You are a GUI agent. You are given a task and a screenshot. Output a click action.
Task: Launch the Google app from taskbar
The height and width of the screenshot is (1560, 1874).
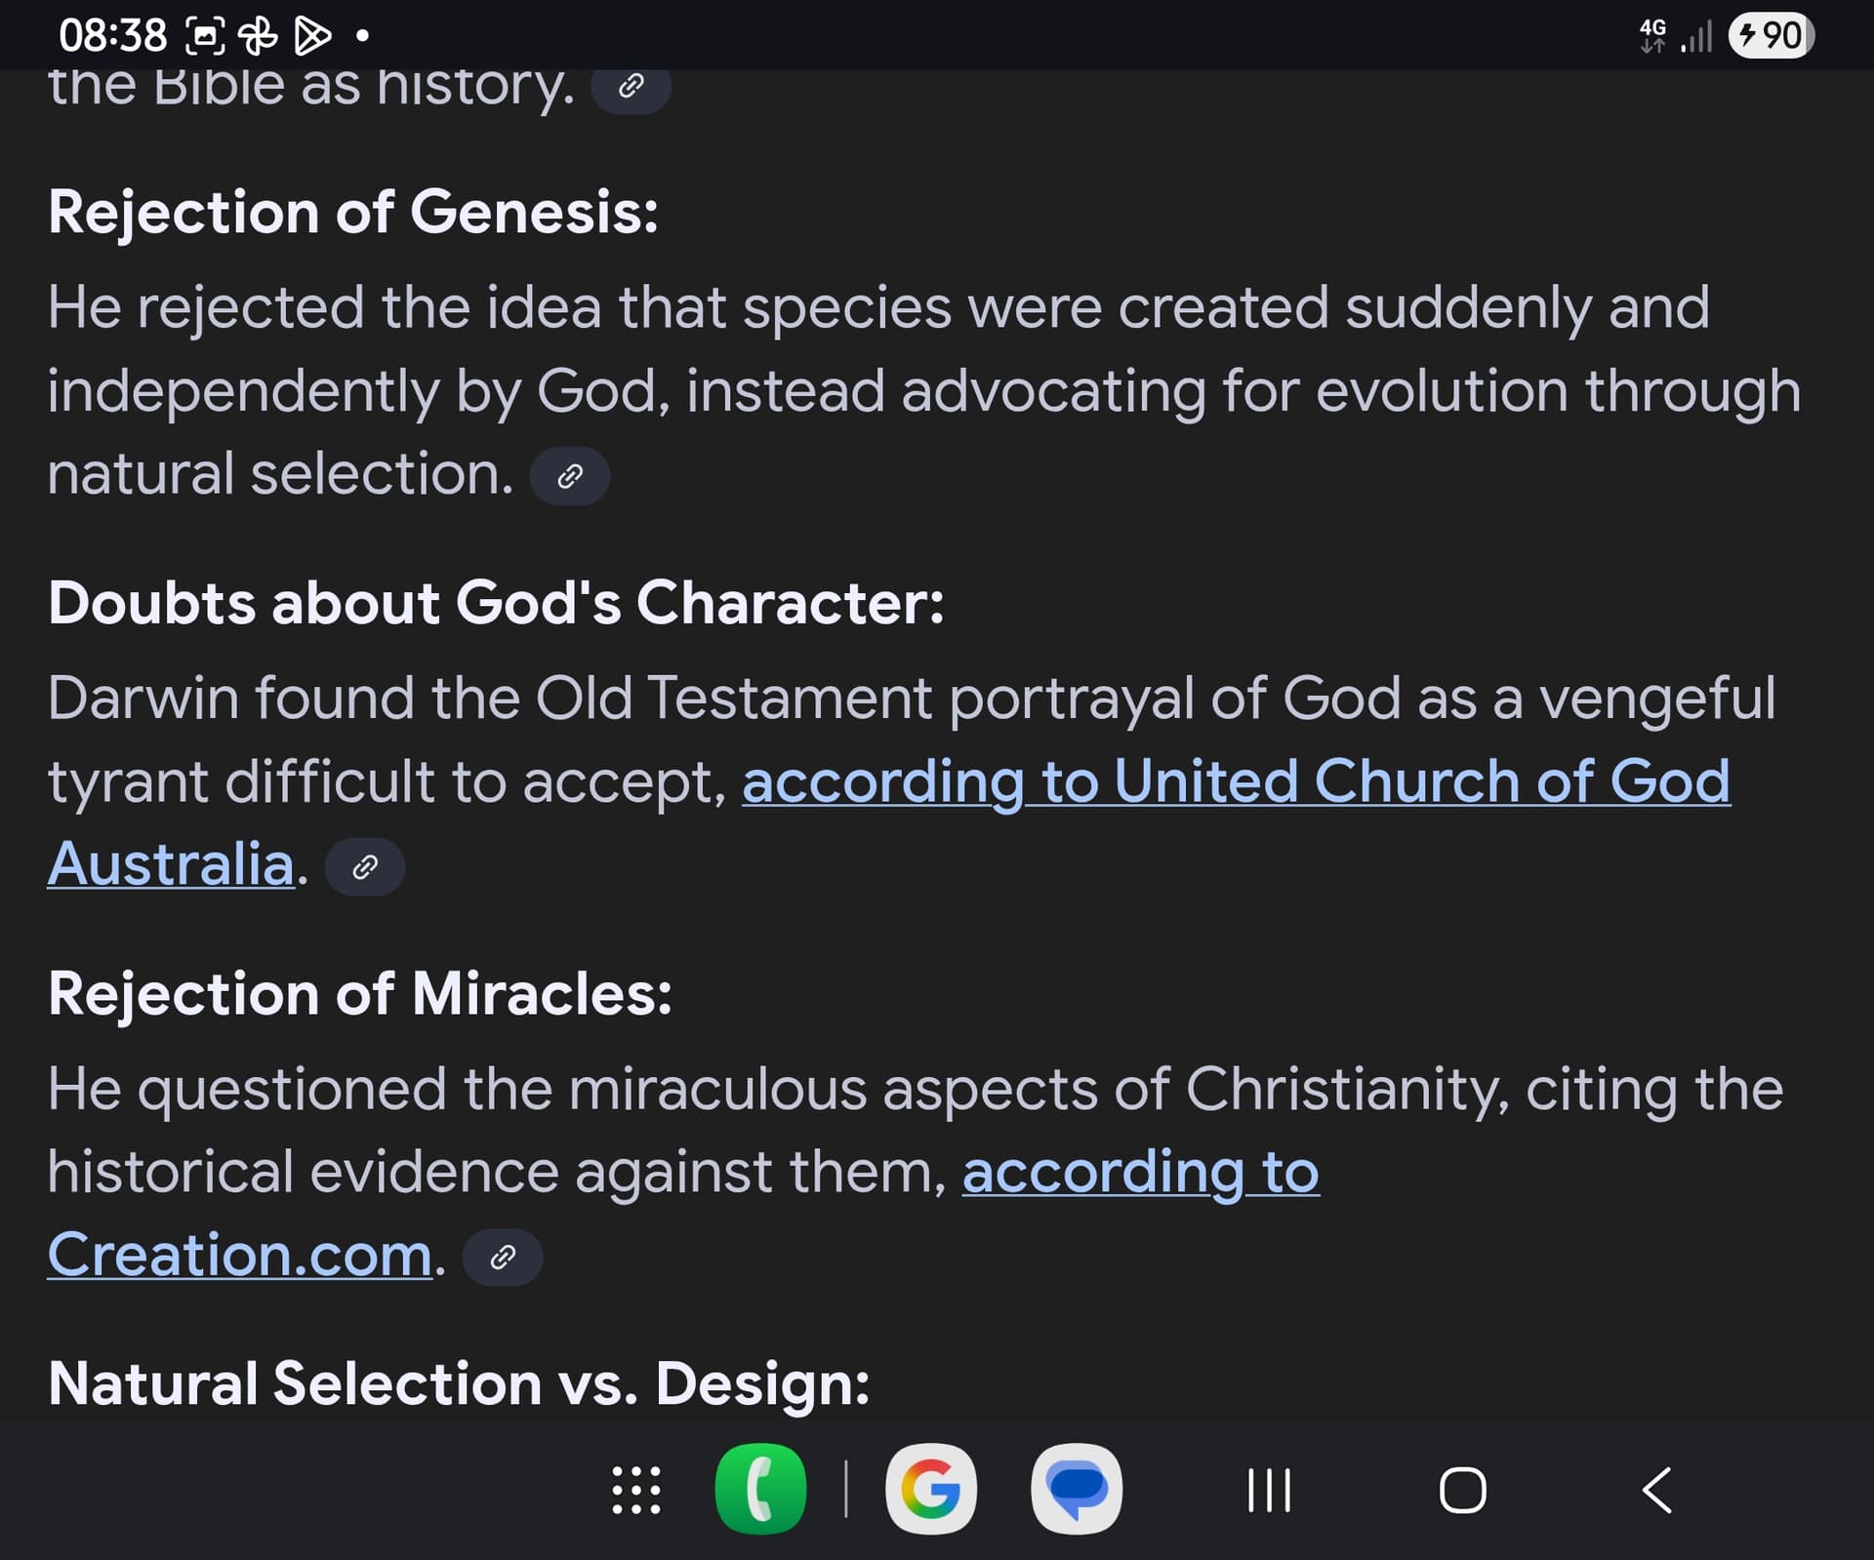coord(930,1489)
